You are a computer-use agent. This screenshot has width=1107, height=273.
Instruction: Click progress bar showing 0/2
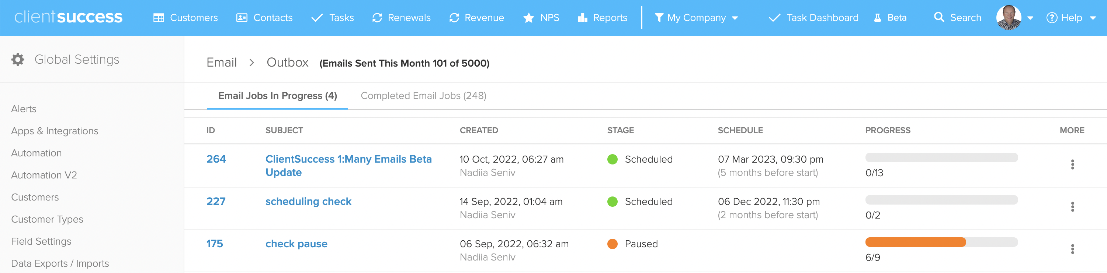pos(941,200)
